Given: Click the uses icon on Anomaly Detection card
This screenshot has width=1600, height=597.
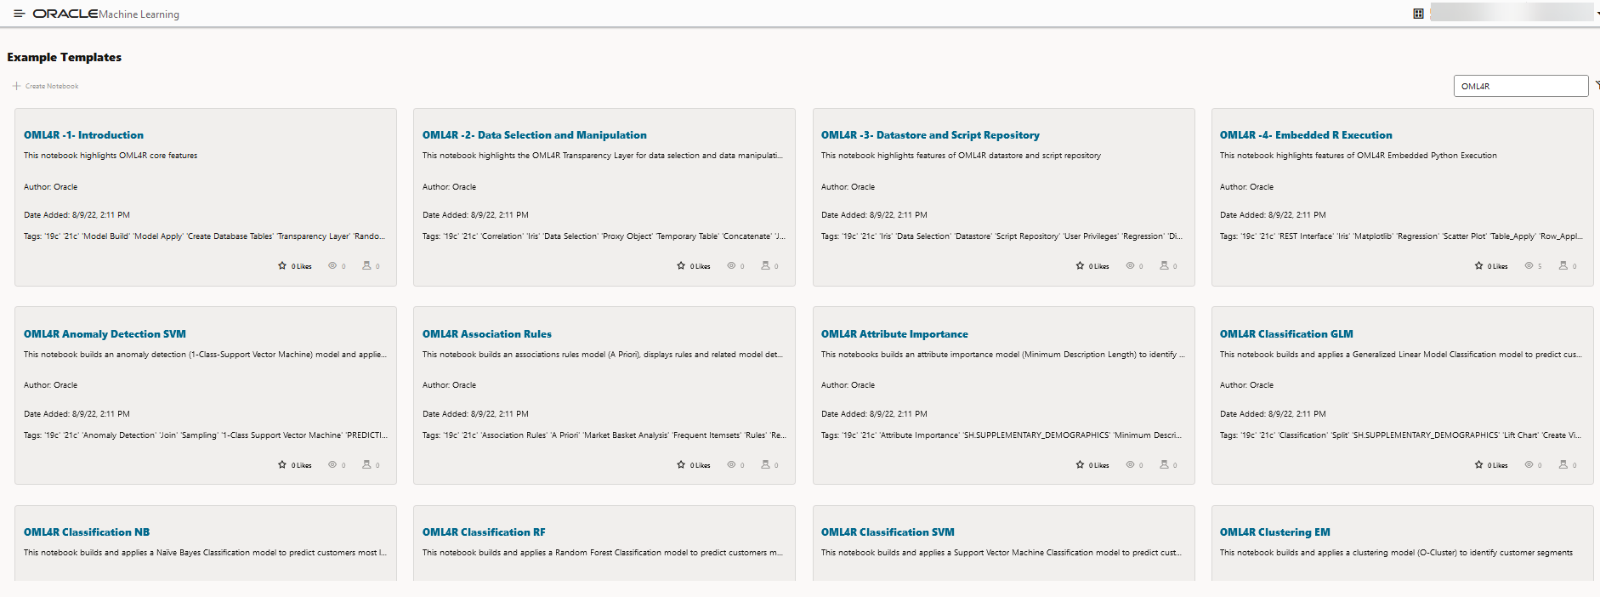Looking at the screenshot, I should [x=366, y=465].
